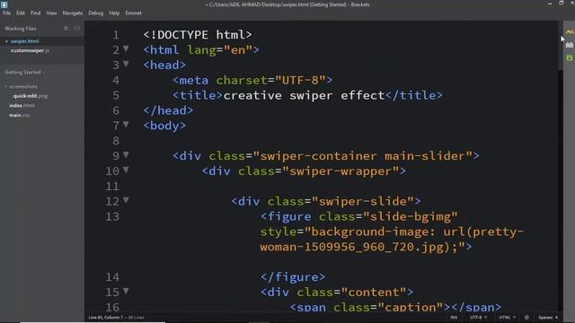Image resolution: width=575 pixels, height=323 pixels.
Task: Click the DOCTYPE html declaration text
Action: [x=198, y=35]
